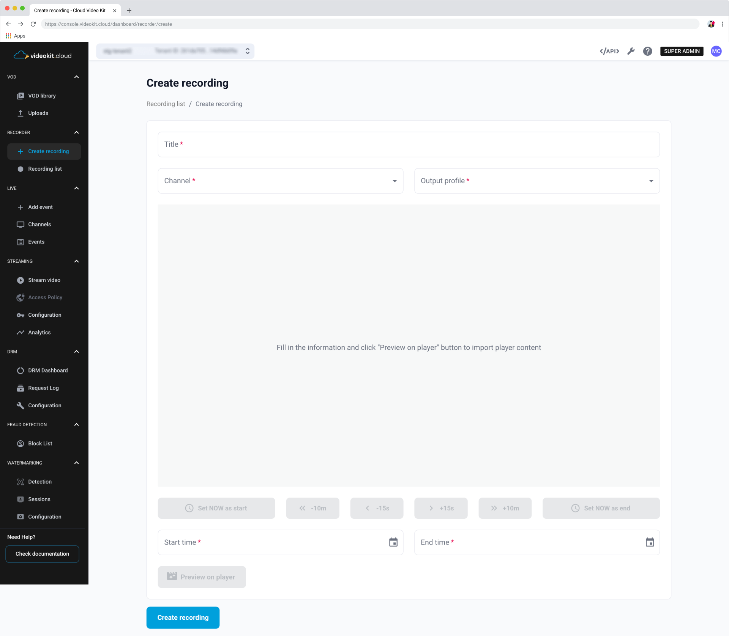Click the browser back arrow
Image resolution: width=729 pixels, height=636 pixels.
(8, 24)
